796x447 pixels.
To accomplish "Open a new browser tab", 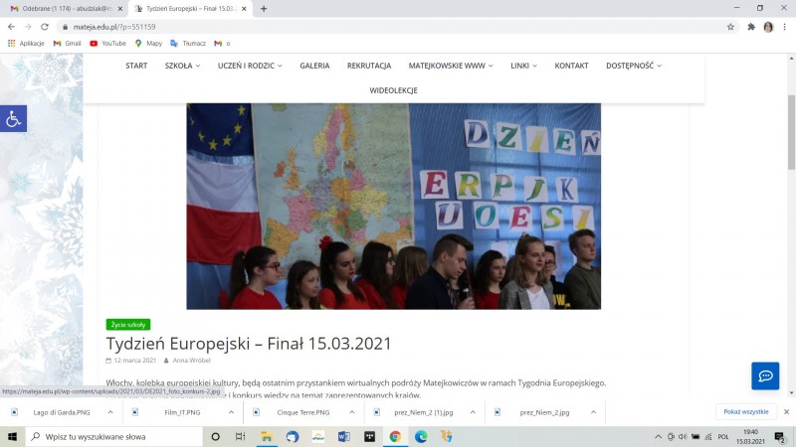I will click(264, 8).
